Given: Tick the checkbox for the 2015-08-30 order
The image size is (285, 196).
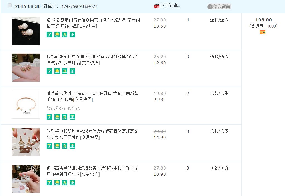Looking at the screenshot, I should pos(10,6).
